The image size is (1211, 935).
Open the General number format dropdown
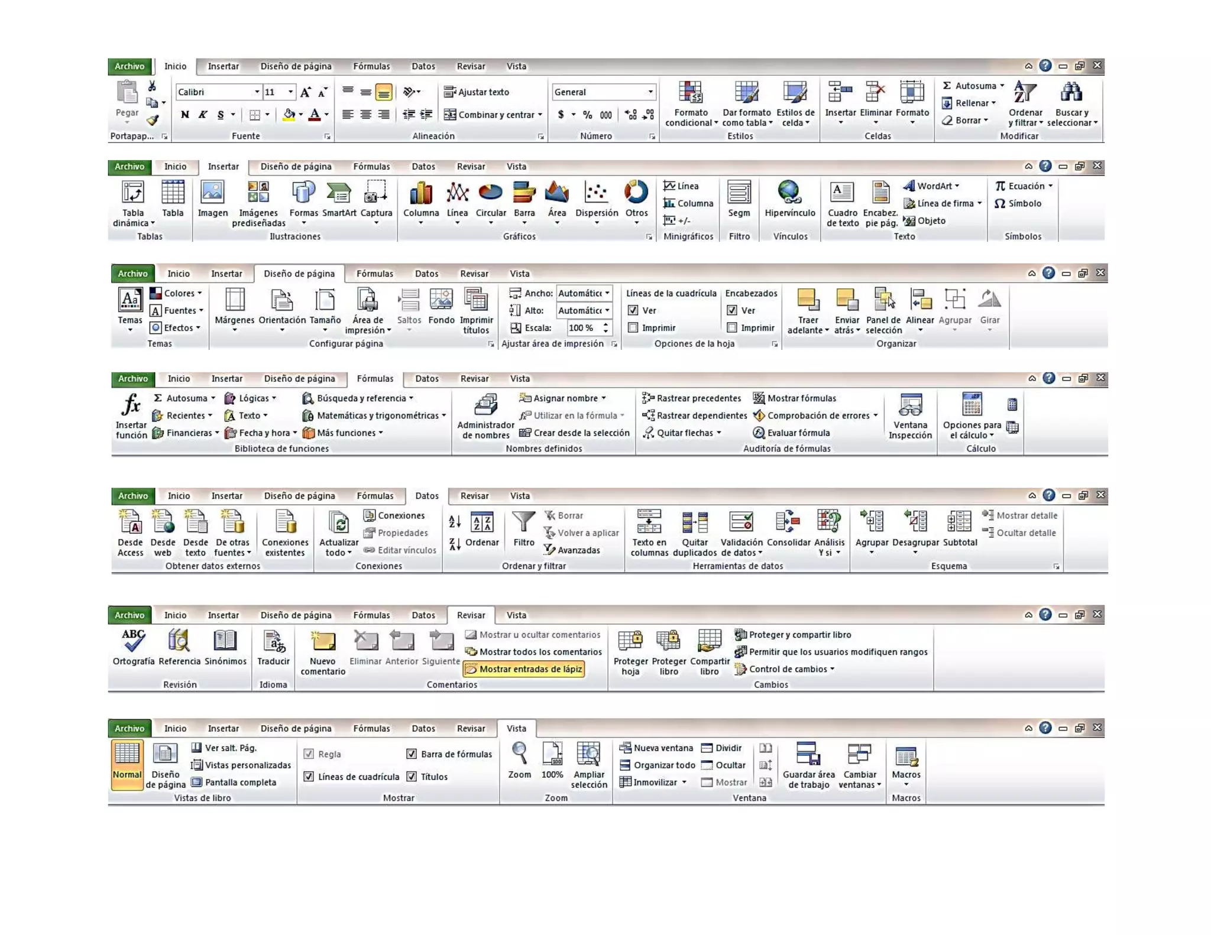[x=650, y=92]
